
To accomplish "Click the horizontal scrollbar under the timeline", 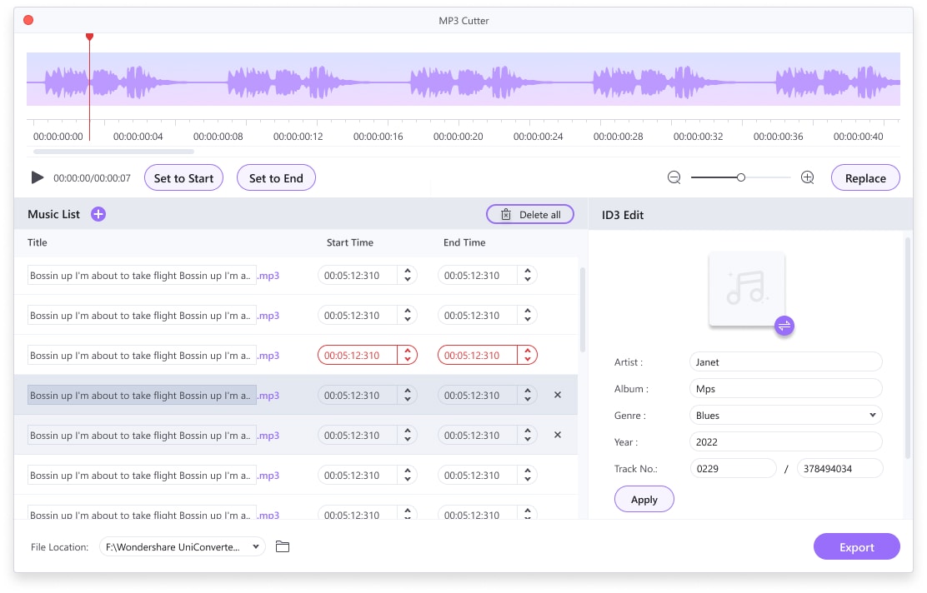I will pos(113,152).
